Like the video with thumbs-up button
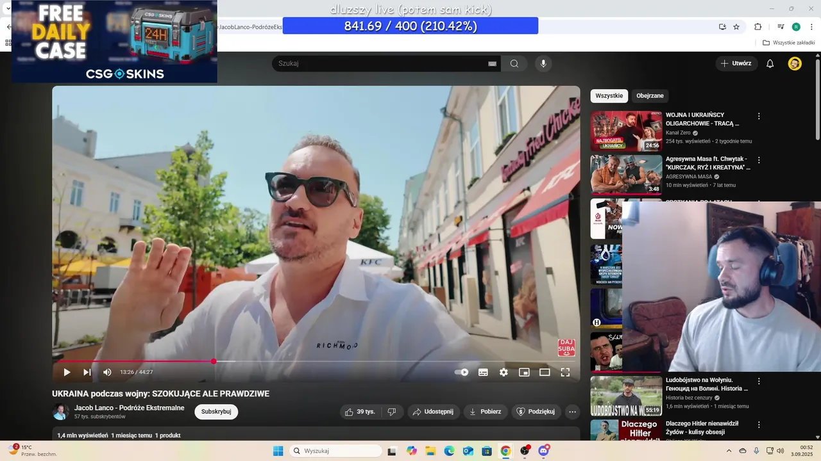This screenshot has height=461, width=821. point(360,412)
